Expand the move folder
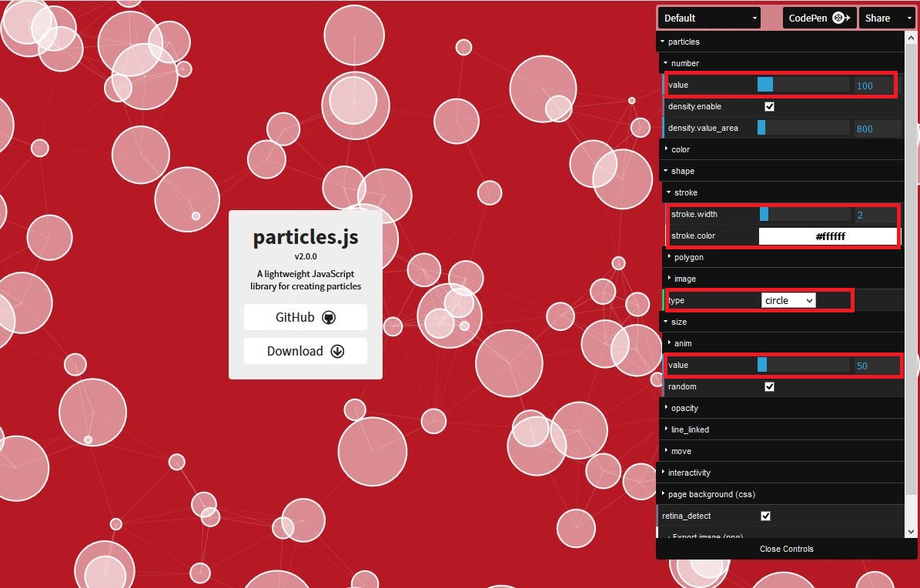 (x=783, y=451)
